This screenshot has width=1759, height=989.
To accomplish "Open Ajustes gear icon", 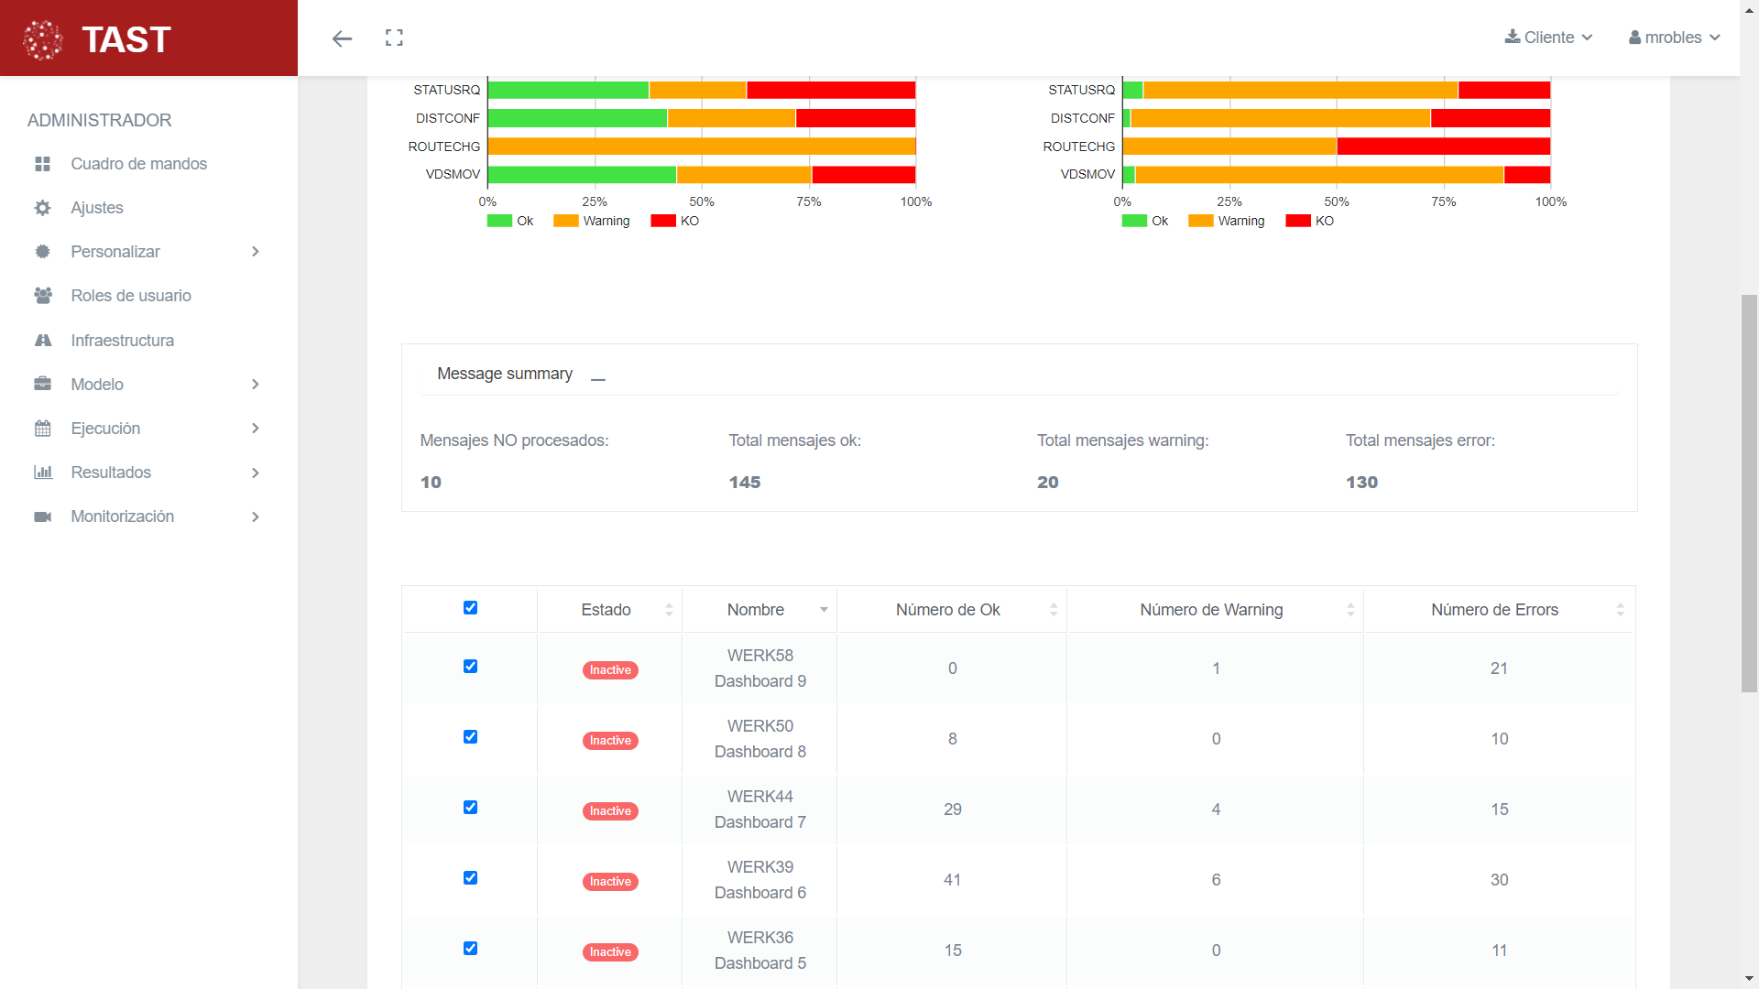I will 43,208.
